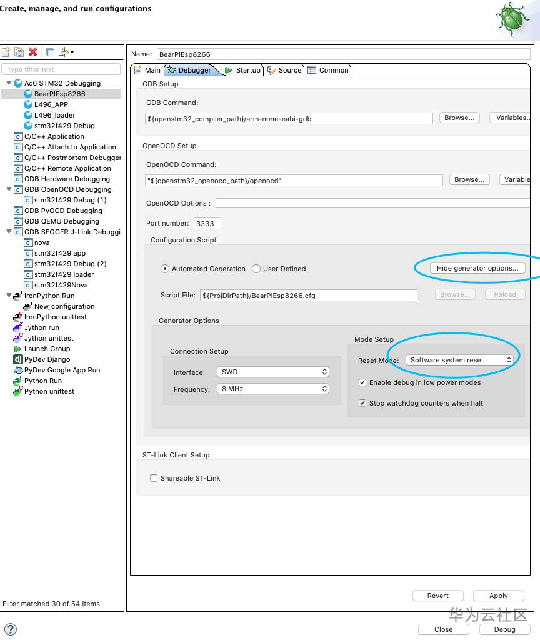Click the L496_loader configuration icon
The width and height of the screenshot is (540, 640).
click(28, 115)
